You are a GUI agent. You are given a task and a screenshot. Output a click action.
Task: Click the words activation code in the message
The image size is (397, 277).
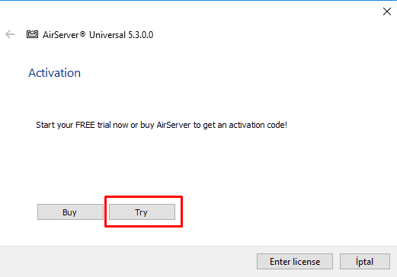point(258,125)
